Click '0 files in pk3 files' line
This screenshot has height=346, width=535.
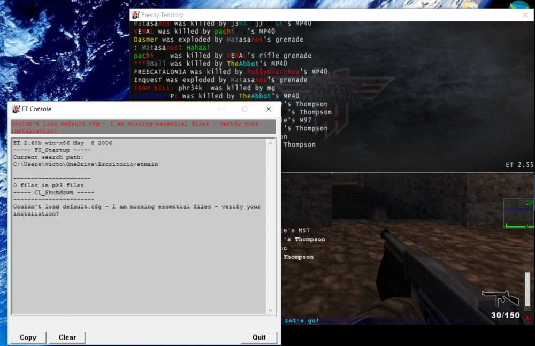coord(49,185)
